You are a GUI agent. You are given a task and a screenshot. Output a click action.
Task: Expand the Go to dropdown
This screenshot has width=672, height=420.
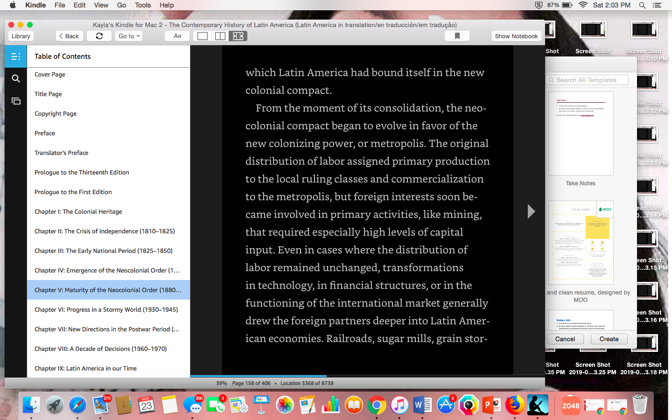[x=129, y=36]
